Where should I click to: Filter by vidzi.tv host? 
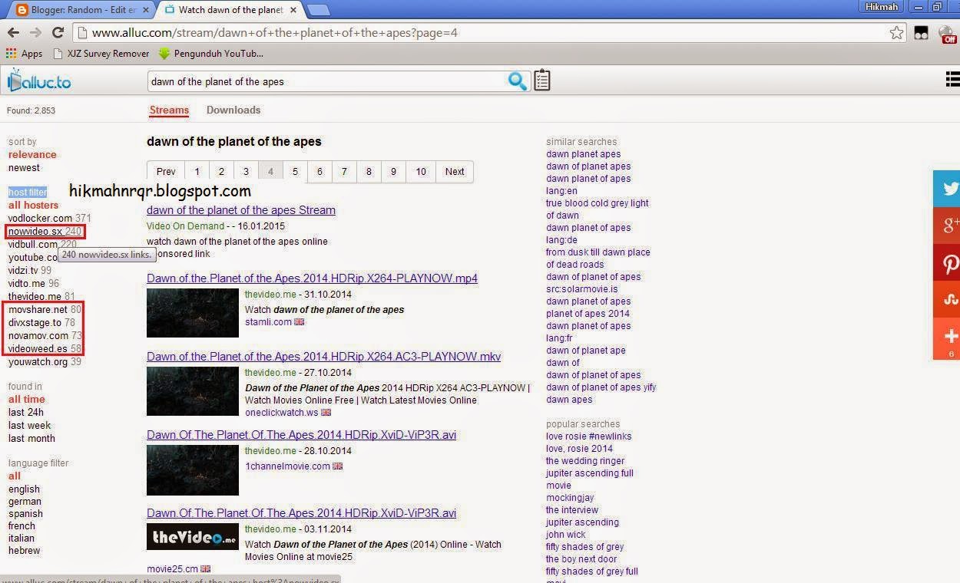pos(29,271)
